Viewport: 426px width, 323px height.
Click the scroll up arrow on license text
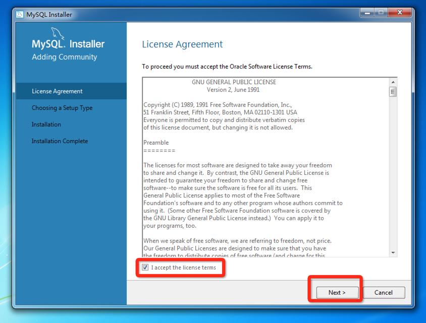393,81
